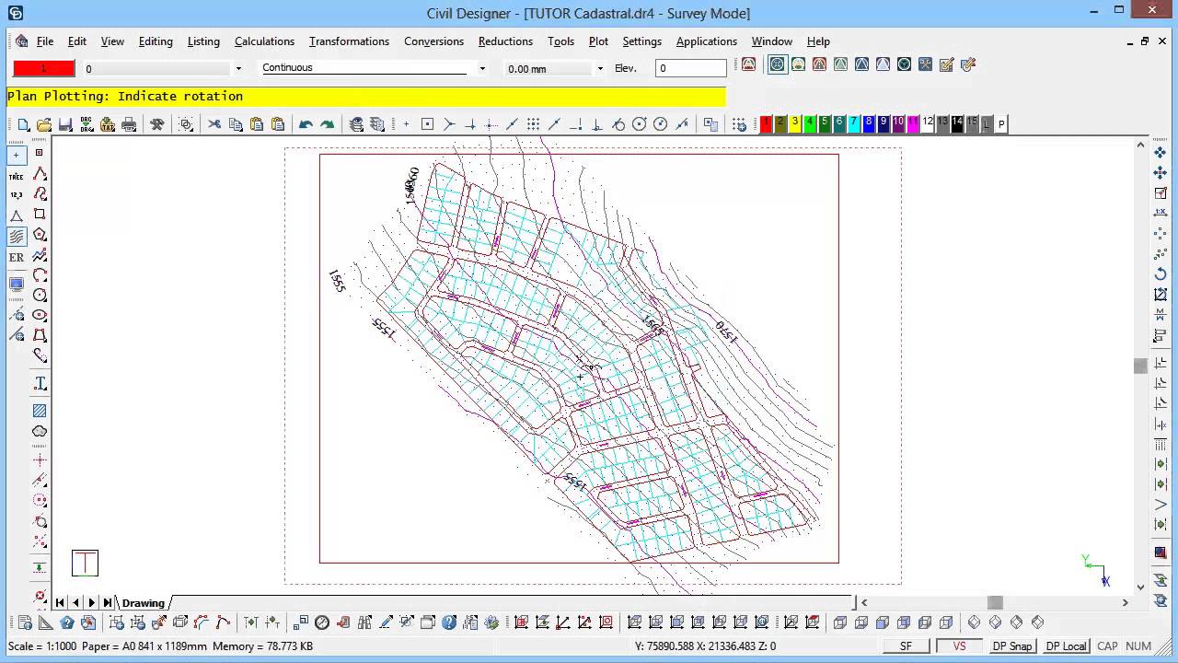Open the Calculations menu
The width and height of the screenshot is (1178, 663).
[264, 41]
